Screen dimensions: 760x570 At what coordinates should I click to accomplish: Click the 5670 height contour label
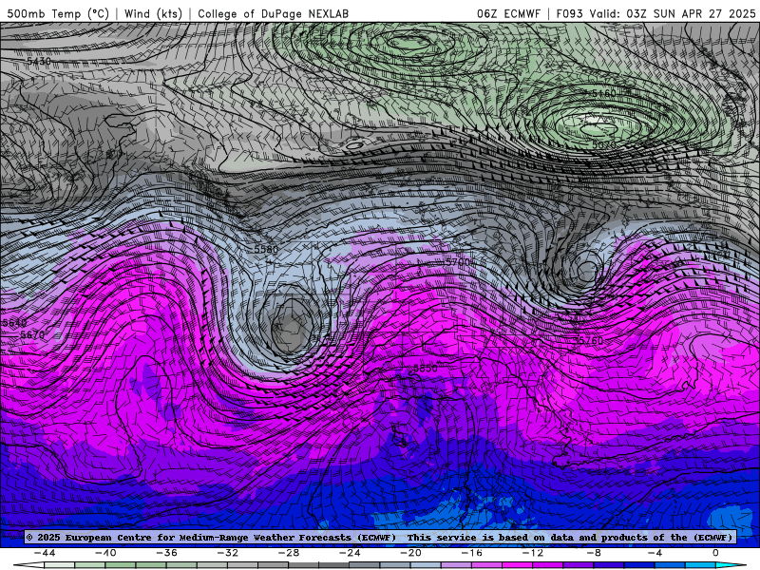point(32,335)
